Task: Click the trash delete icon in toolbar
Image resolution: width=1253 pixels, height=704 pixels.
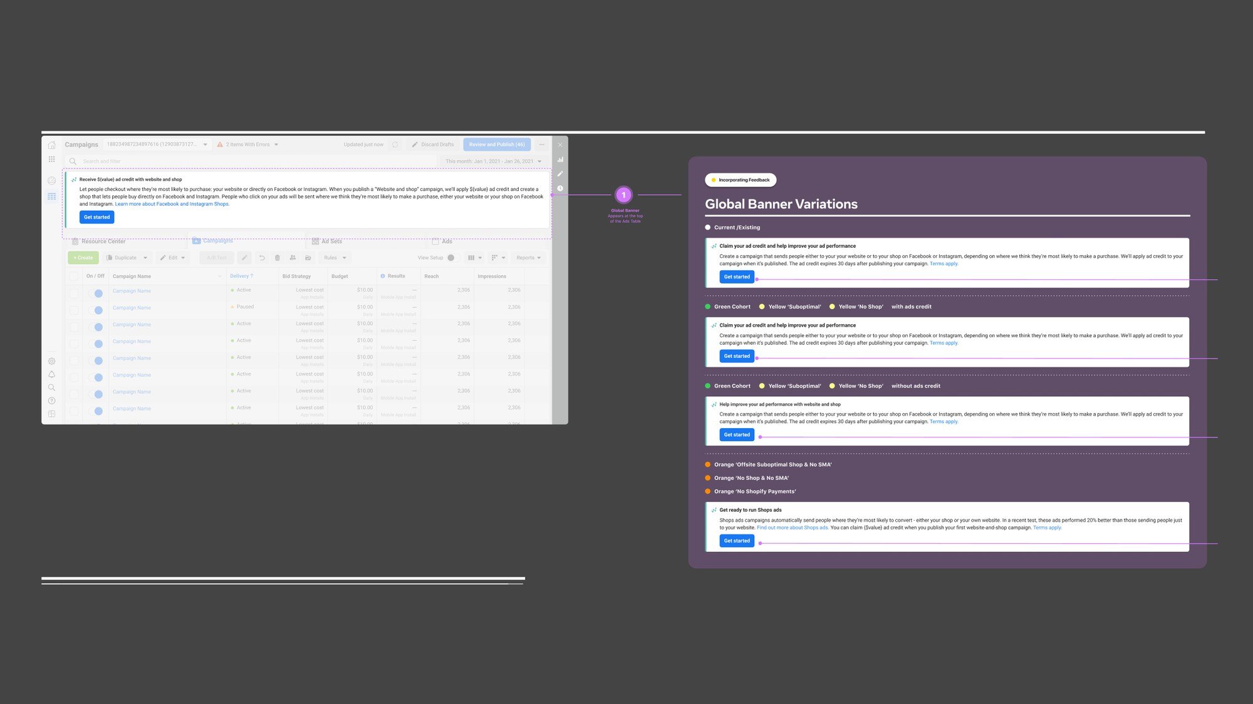Action: [277, 258]
